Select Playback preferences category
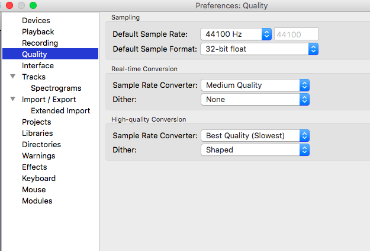This screenshot has height=251, width=370. [x=38, y=32]
